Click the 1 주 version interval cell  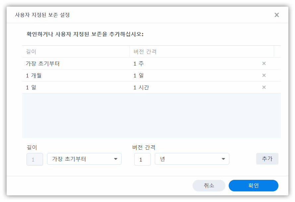point(139,64)
